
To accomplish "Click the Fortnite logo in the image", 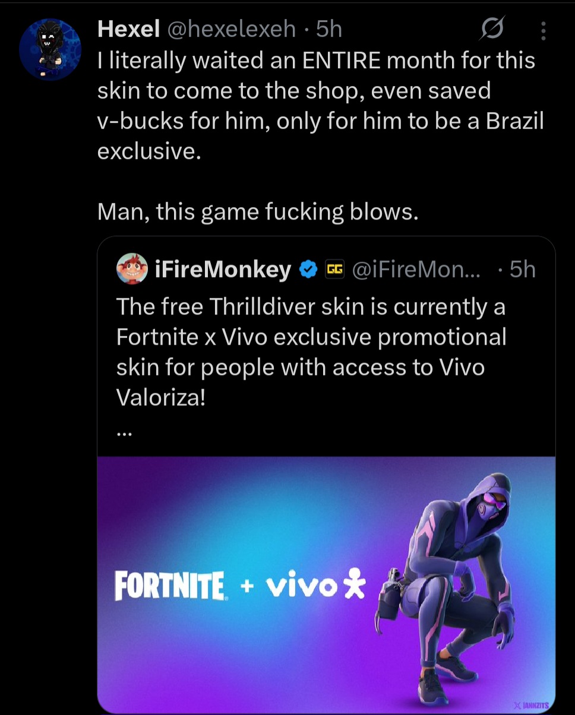I will pos(170,586).
